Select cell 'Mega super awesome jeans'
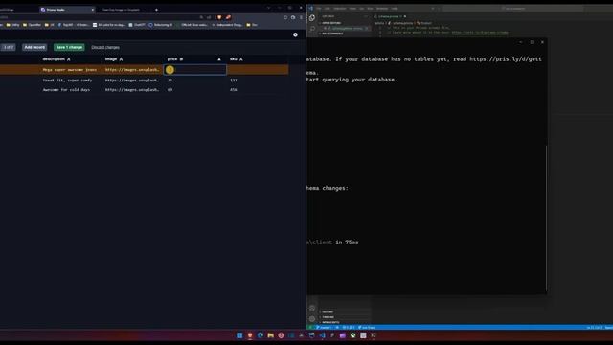Screen dimensions: 613x345 click(70, 70)
